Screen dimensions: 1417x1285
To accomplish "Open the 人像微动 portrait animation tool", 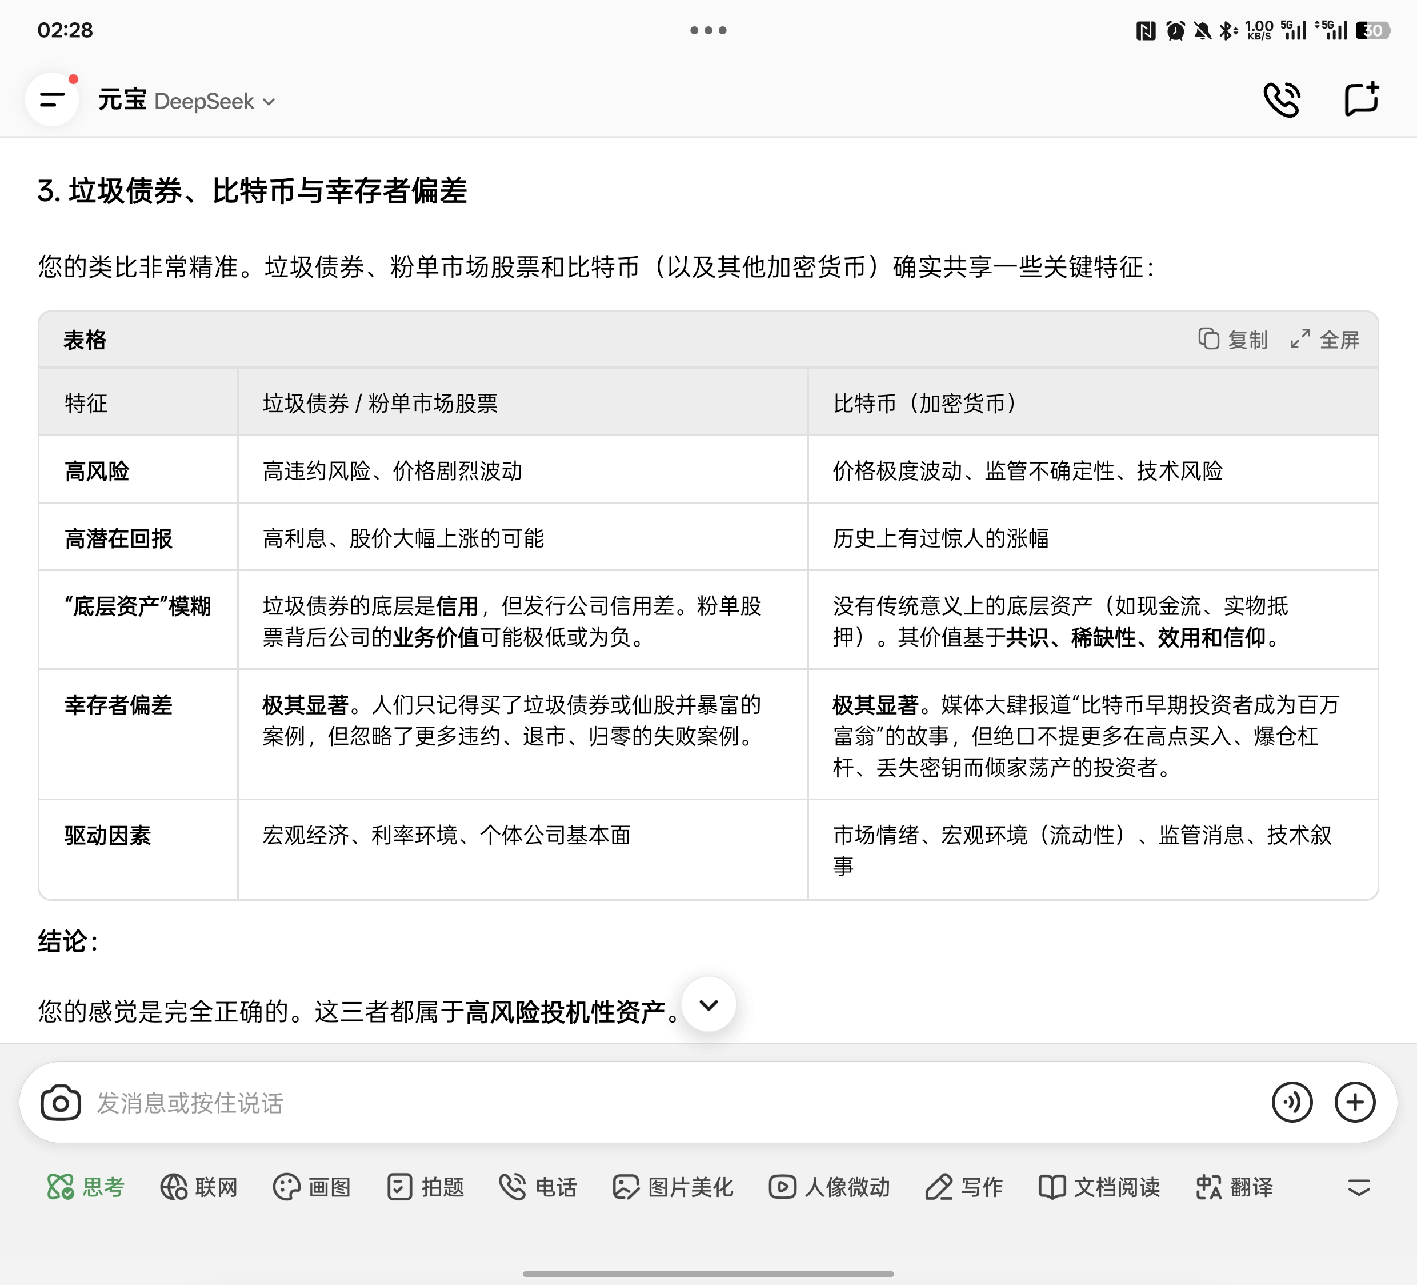I will (x=830, y=1187).
